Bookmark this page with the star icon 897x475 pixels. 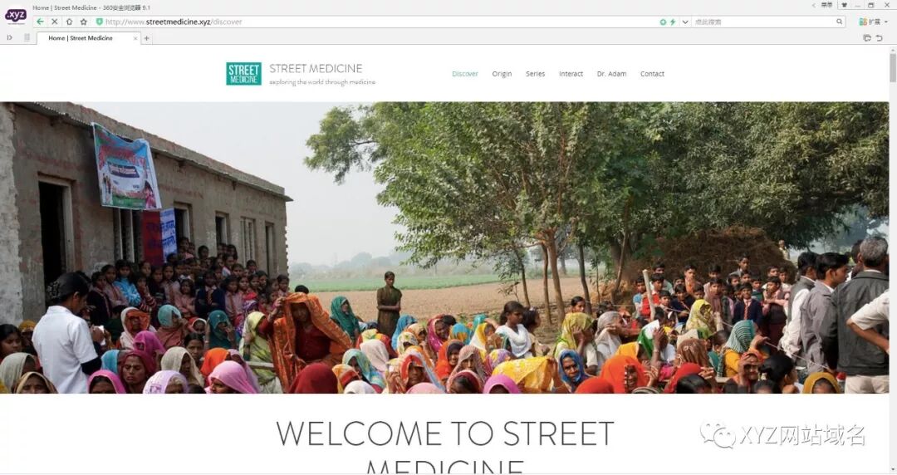point(84,22)
